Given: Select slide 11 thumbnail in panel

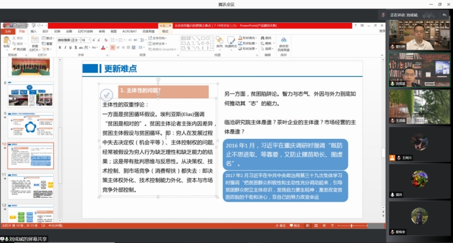Looking at the screenshot, I should (30, 186).
